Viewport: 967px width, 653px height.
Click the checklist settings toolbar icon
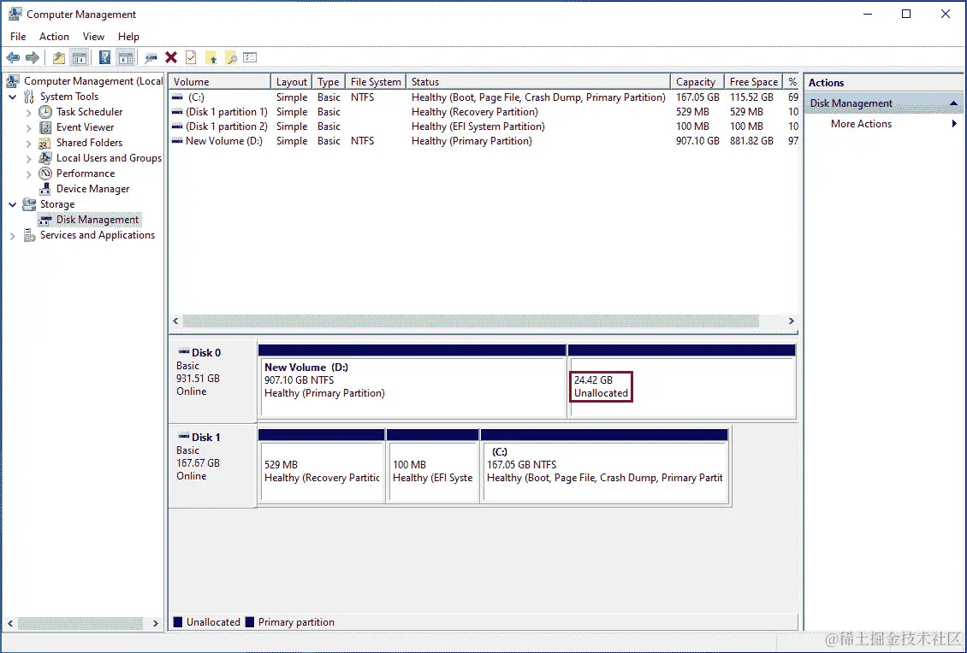(250, 58)
